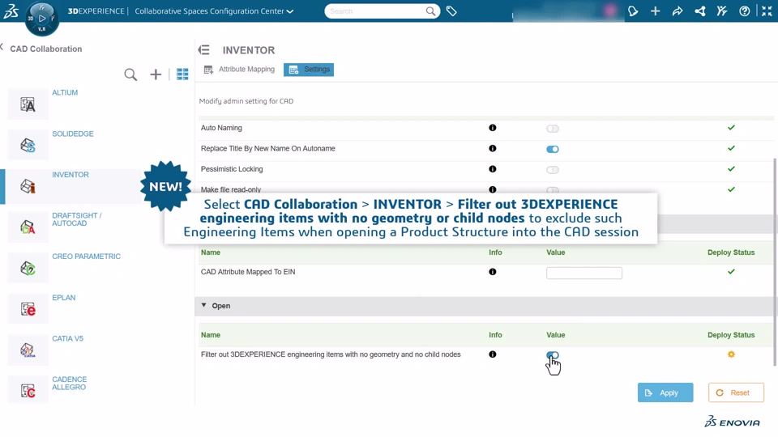Viewport: 778px width, 437px height.
Task: Add new item with sidebar plus icon
Action: pyautogui.click(x=156, y=74)
